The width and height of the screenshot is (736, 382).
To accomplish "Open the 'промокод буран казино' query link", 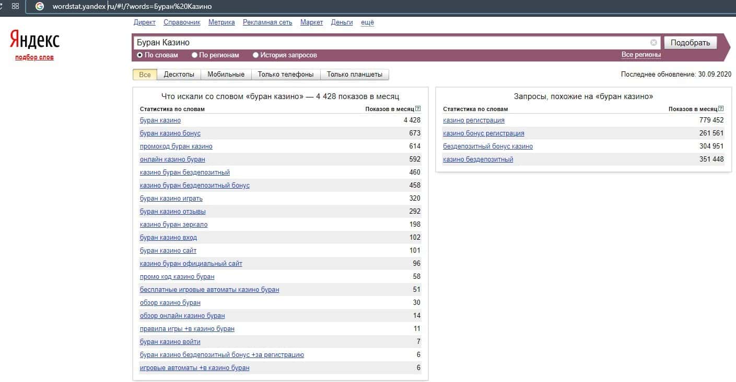I will (176, 146).
